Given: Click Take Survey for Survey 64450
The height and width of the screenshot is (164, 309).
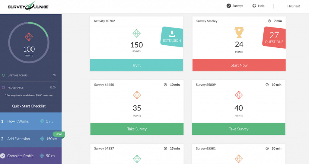Looking at the screenshot, I should pos(137,129).
